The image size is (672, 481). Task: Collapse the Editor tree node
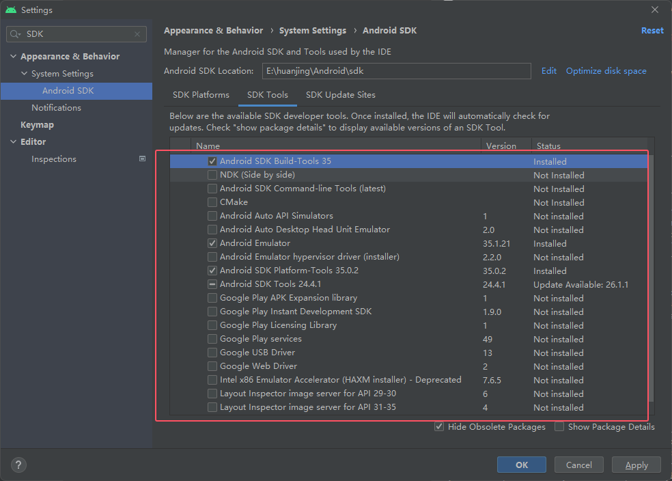[13, 141]
